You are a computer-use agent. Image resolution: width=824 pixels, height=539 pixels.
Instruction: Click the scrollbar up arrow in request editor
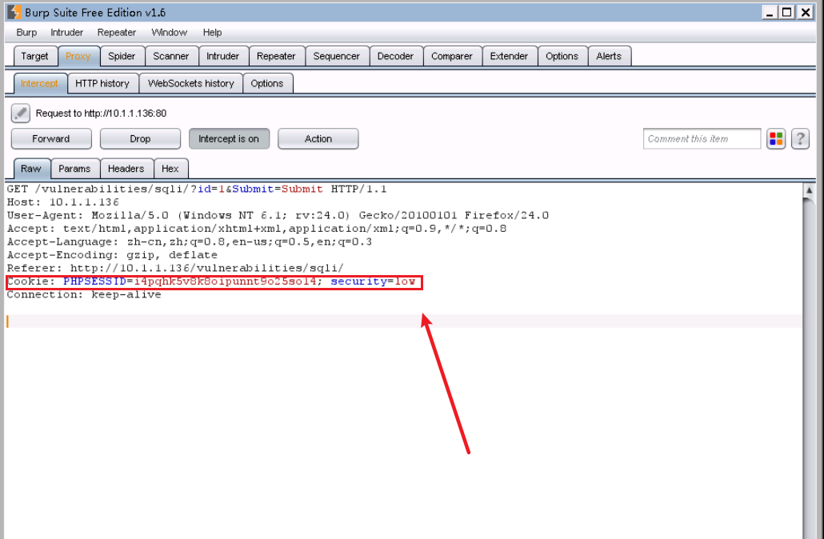810,190
